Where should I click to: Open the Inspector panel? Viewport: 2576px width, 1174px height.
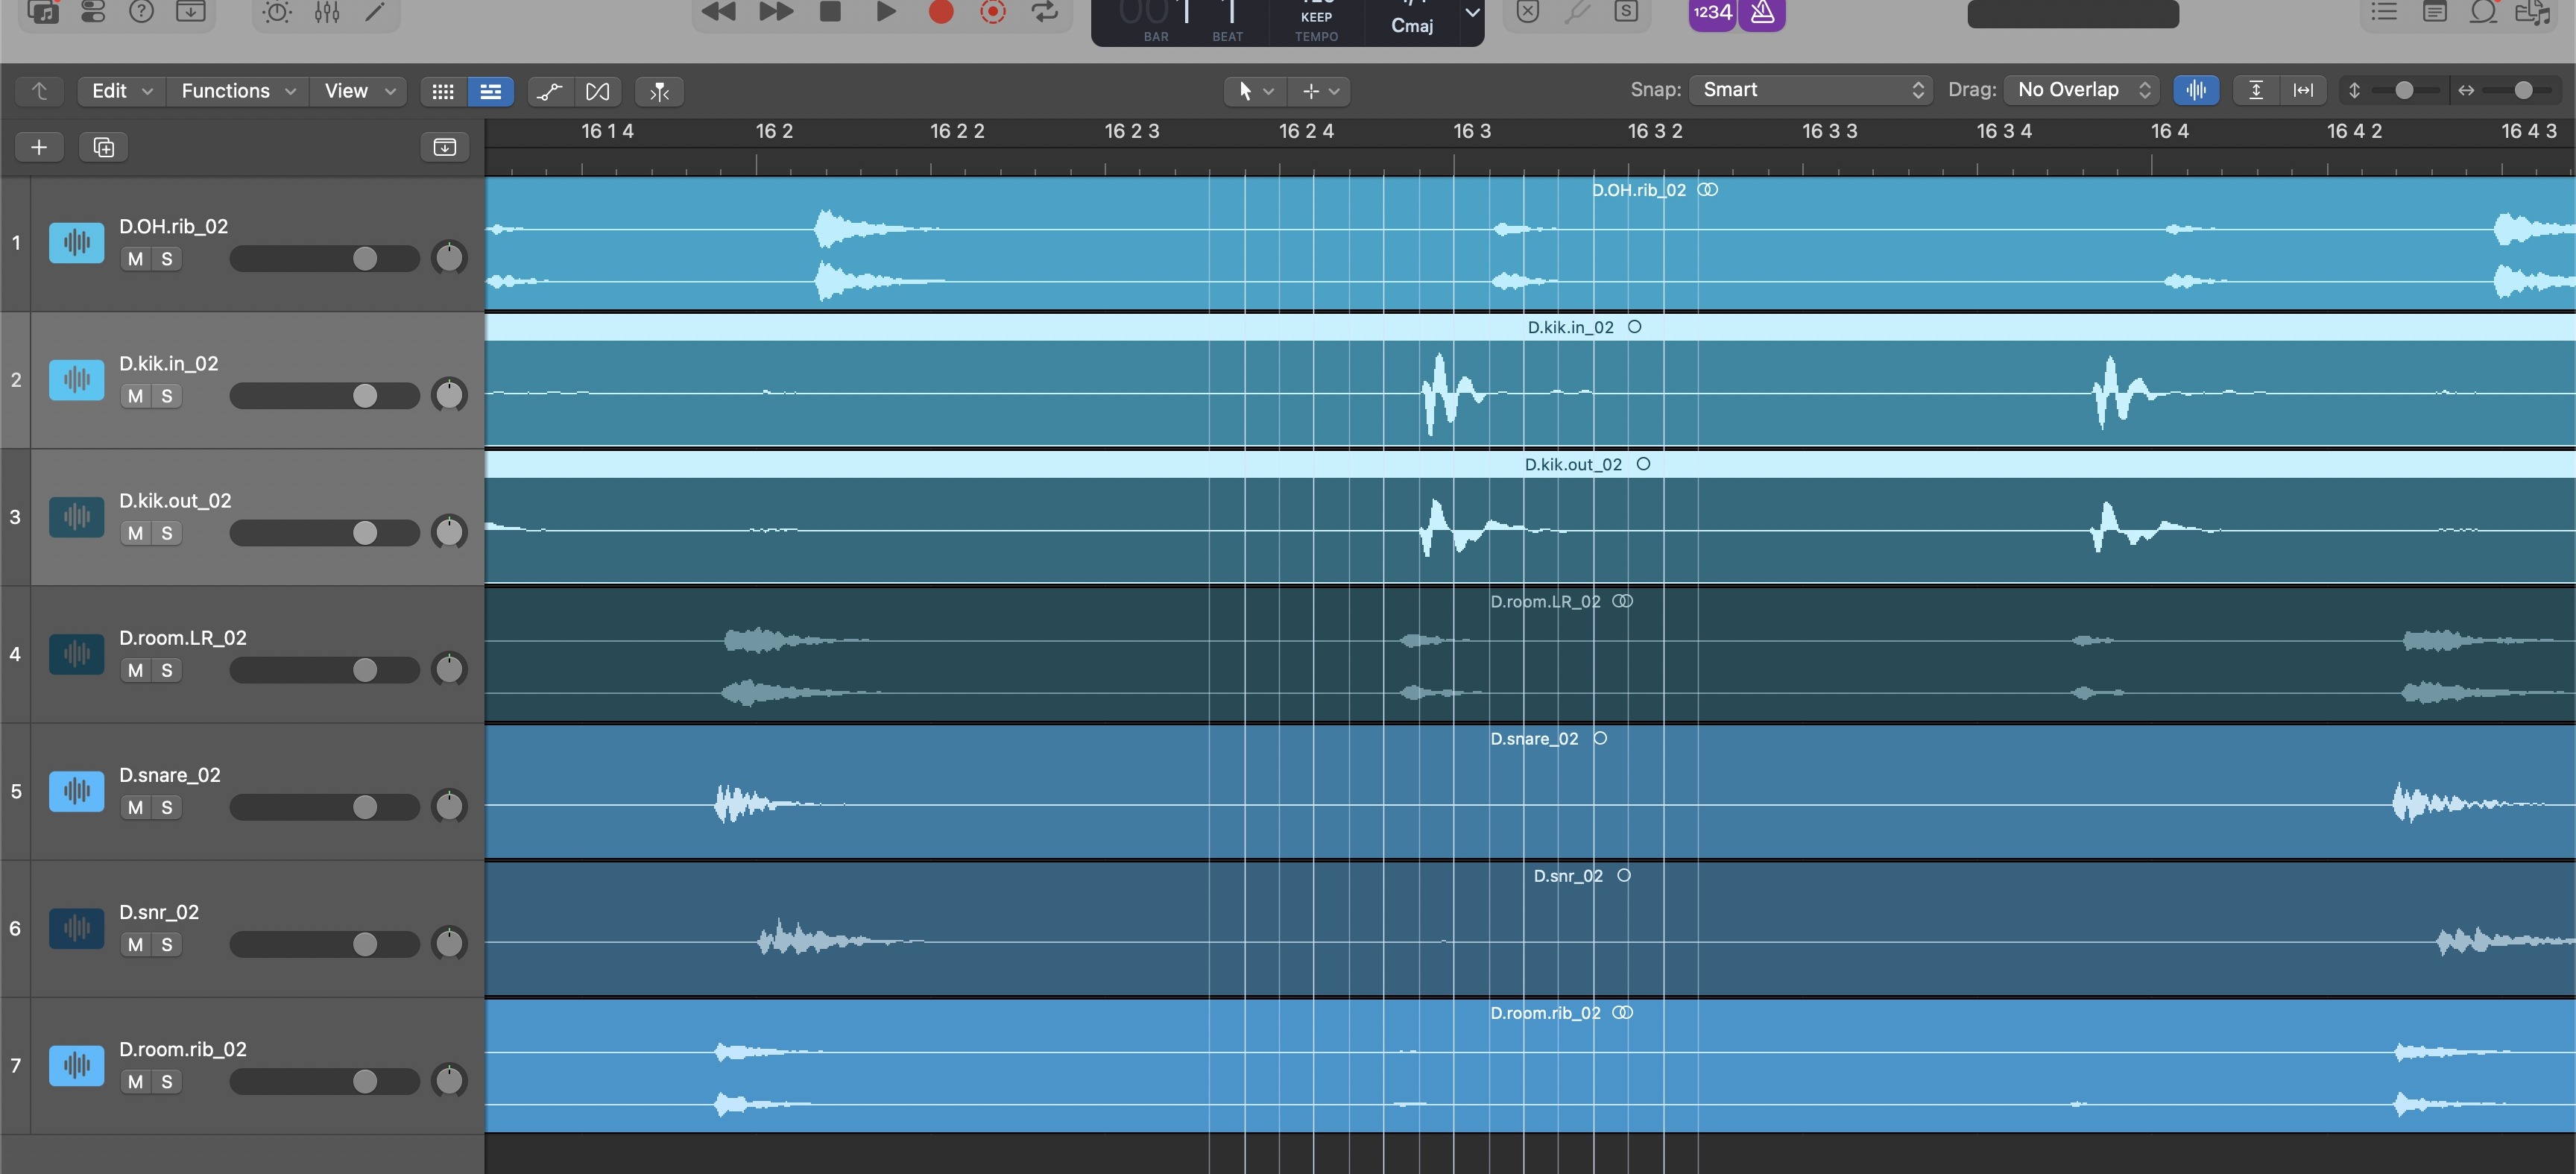(93, 11)
